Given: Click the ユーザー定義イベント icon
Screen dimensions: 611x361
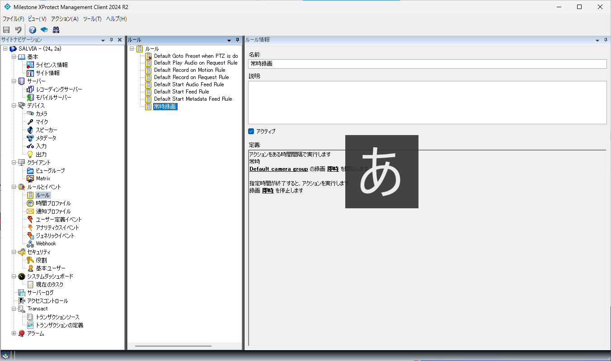Looking at the screenshot, I should (x=30, y=220).
